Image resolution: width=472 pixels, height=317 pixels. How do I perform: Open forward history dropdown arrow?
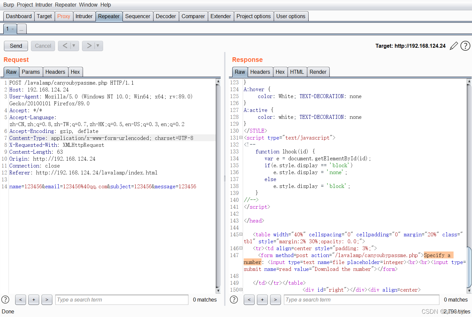(98, 46)
